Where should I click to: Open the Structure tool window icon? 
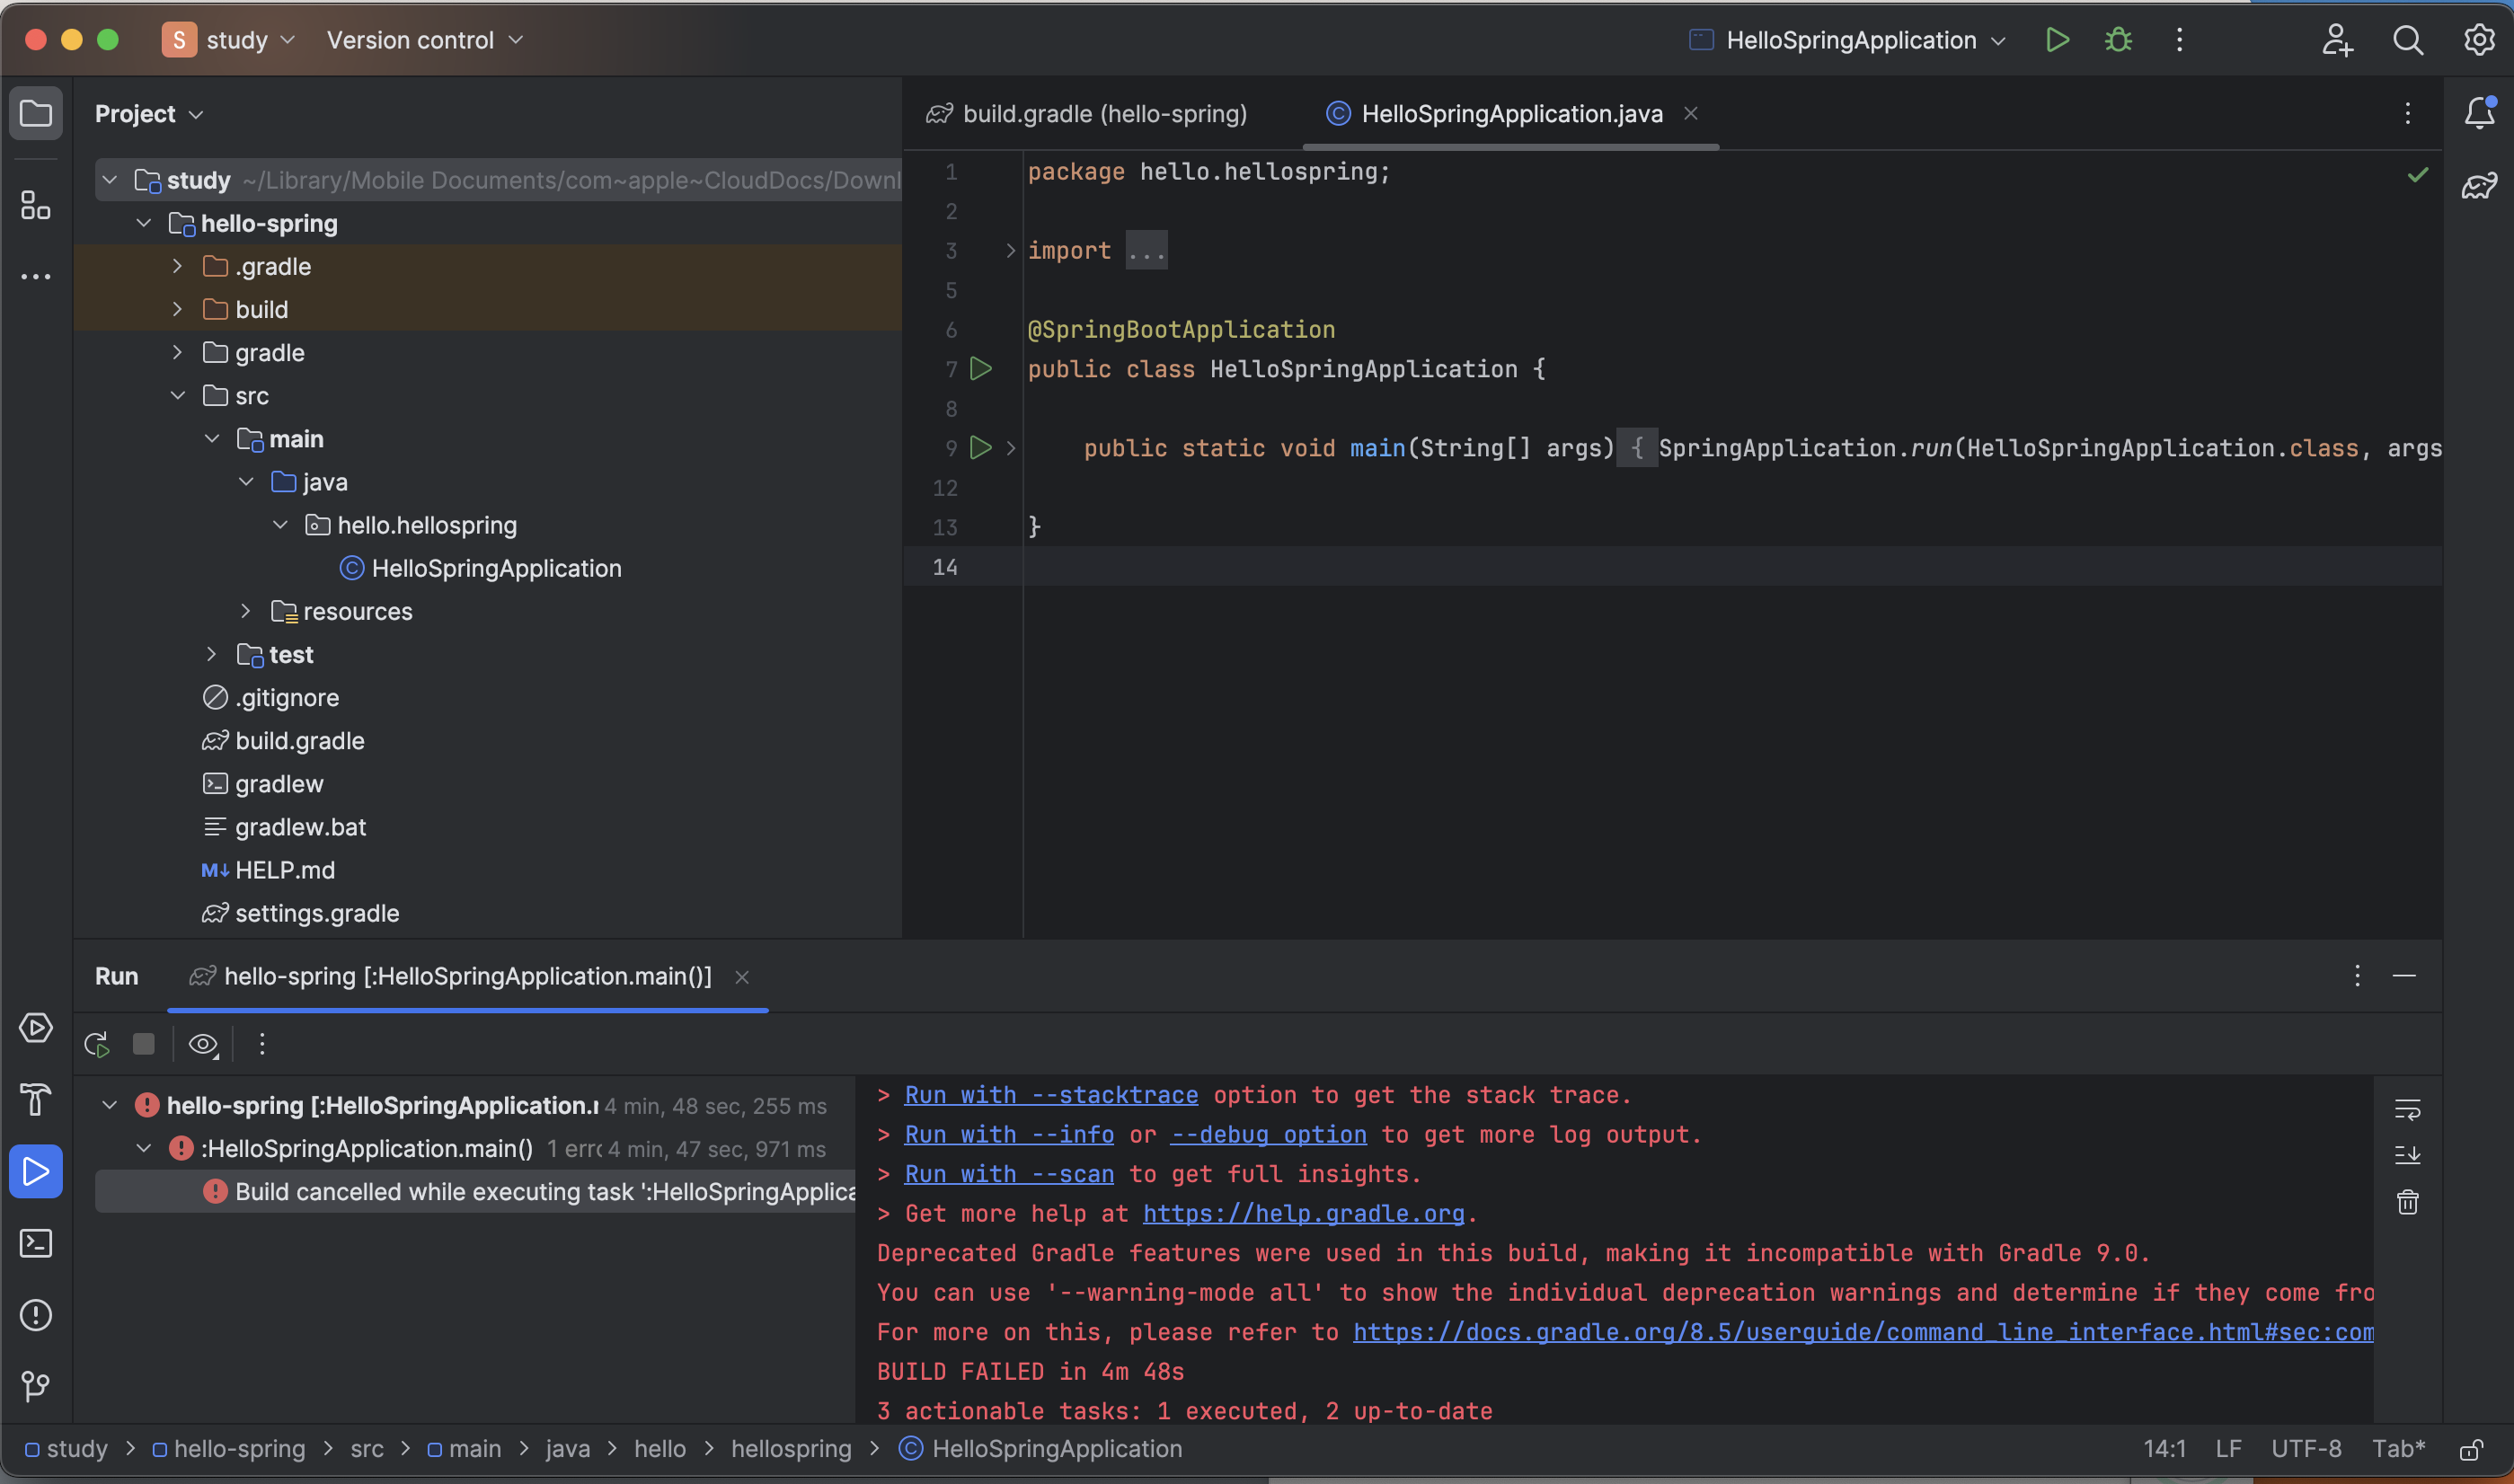click(x=36, y=205)
